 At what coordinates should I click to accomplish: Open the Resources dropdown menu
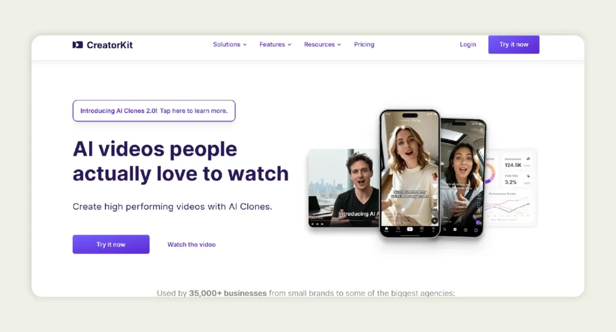pos(322,45)
